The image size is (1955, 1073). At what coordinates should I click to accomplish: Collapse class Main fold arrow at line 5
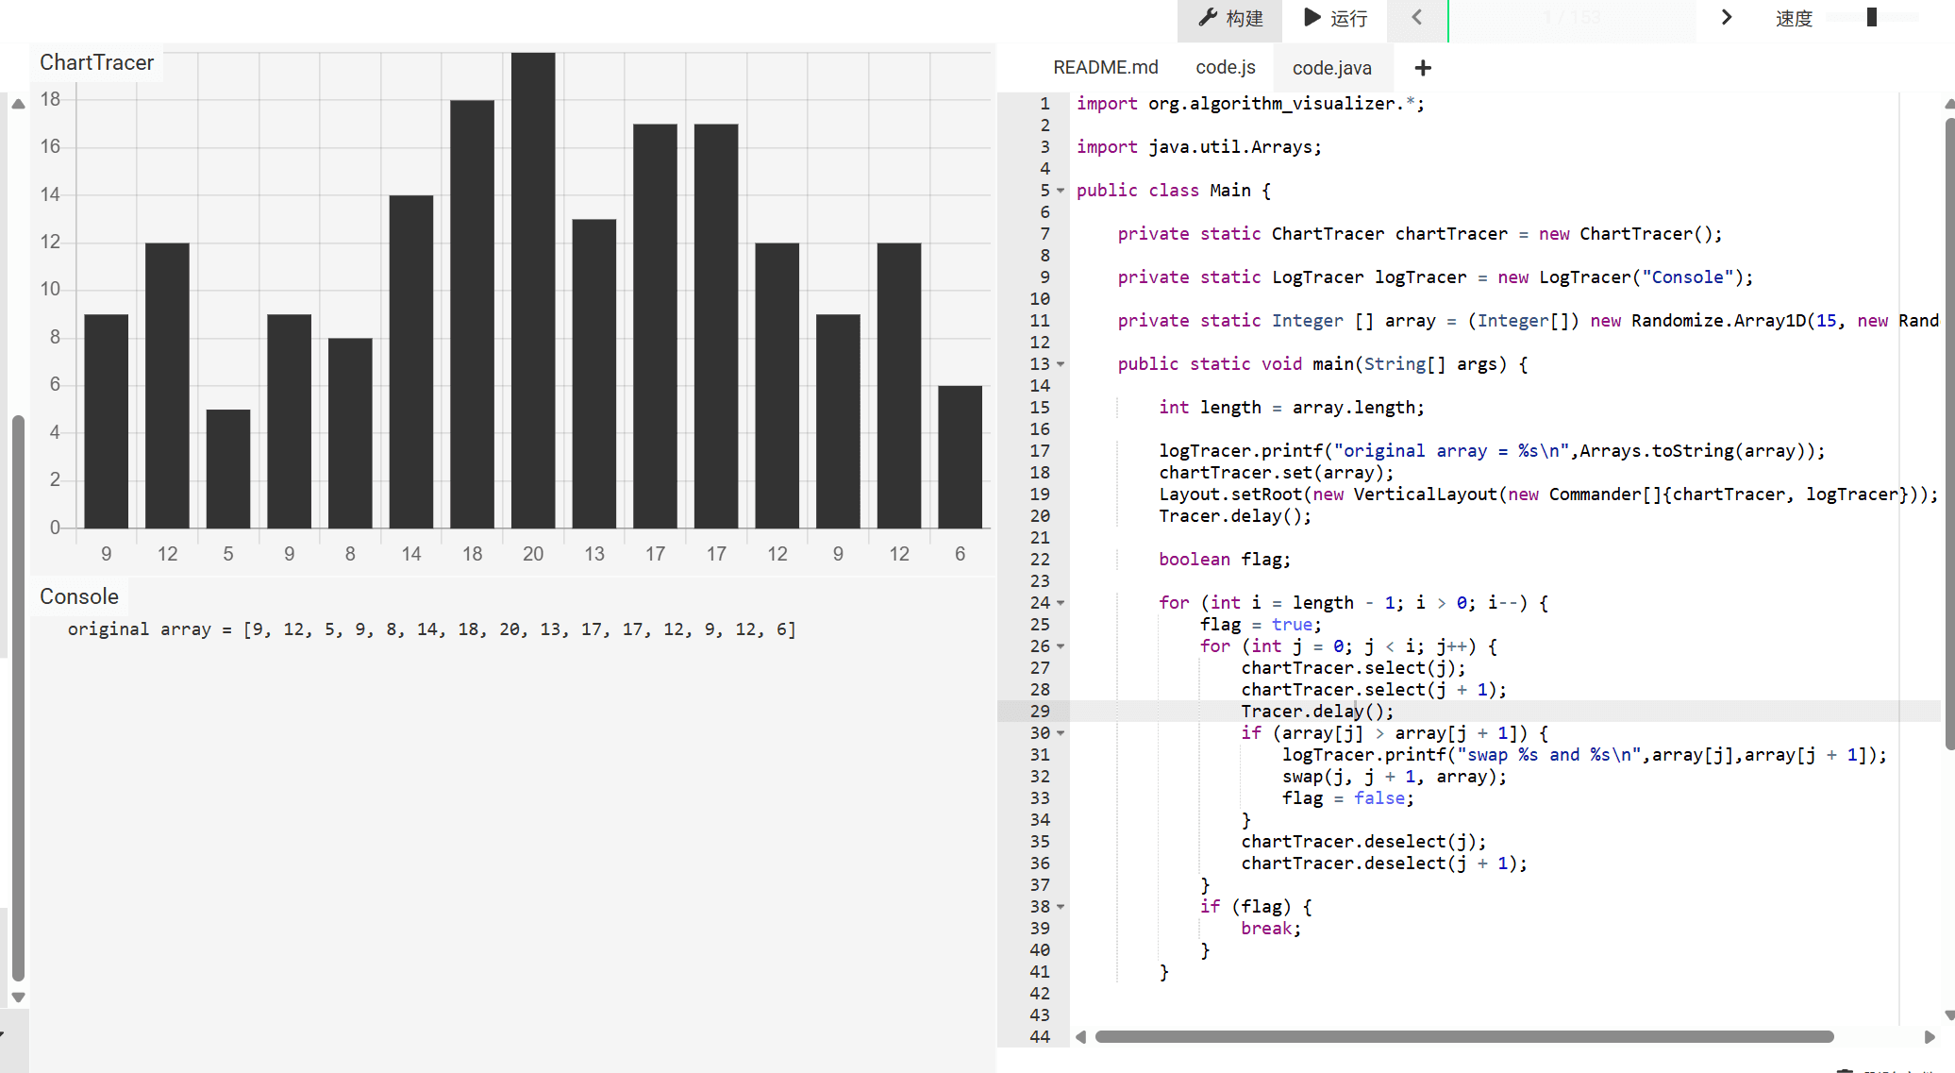(1061, 192)
